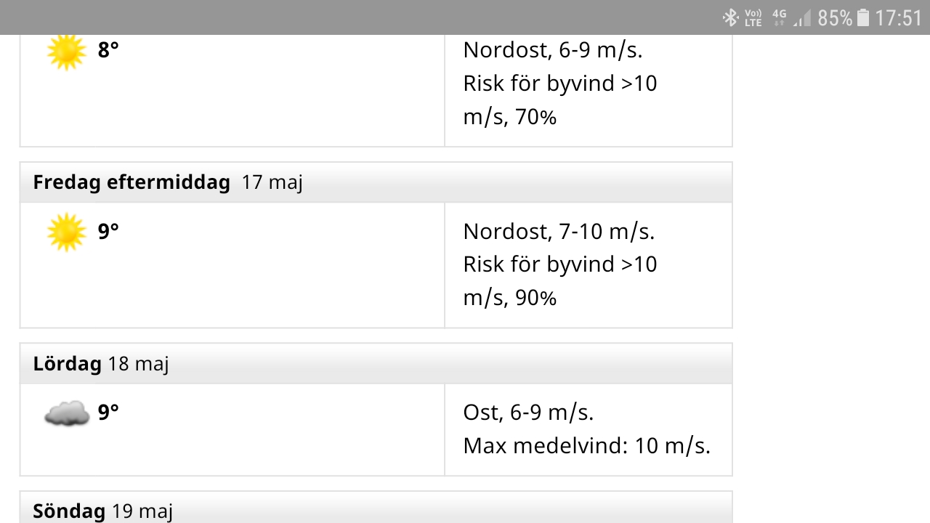
Task: Select the Fredag eftermiddag 17 maj header
Action: coord(376,182)
